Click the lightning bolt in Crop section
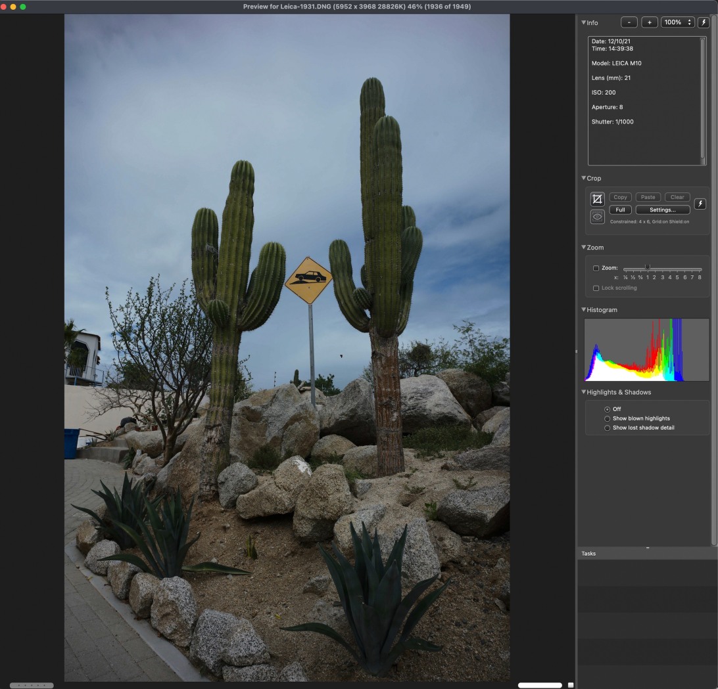 [x=700, y=204]
